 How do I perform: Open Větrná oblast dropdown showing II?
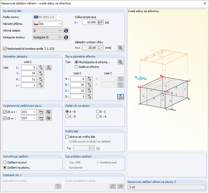pyautogui.click(x=47, y=31)
